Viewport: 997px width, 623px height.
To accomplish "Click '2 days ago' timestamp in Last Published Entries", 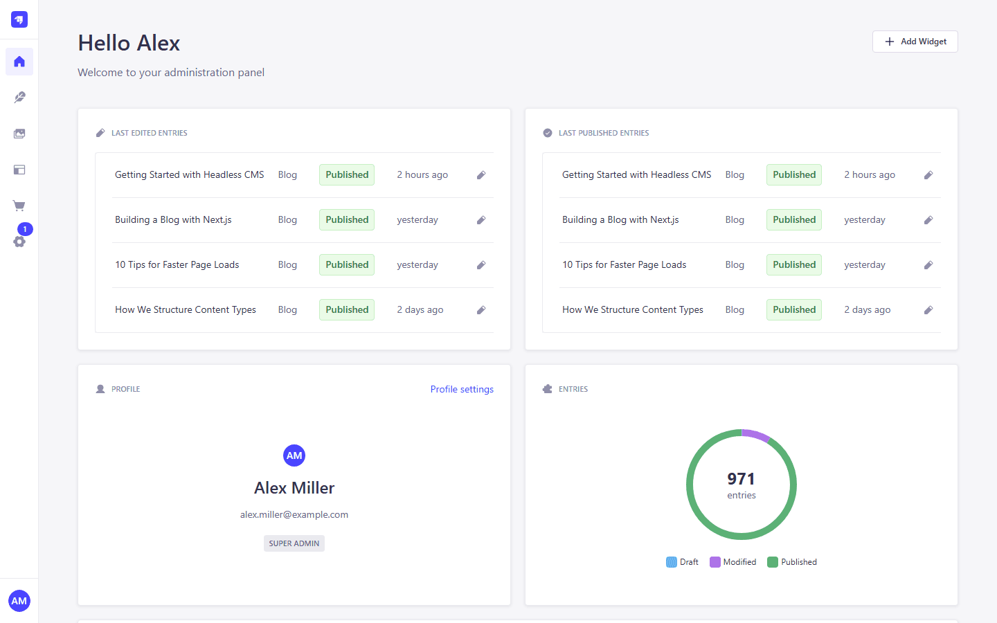I will coord(868,310).
